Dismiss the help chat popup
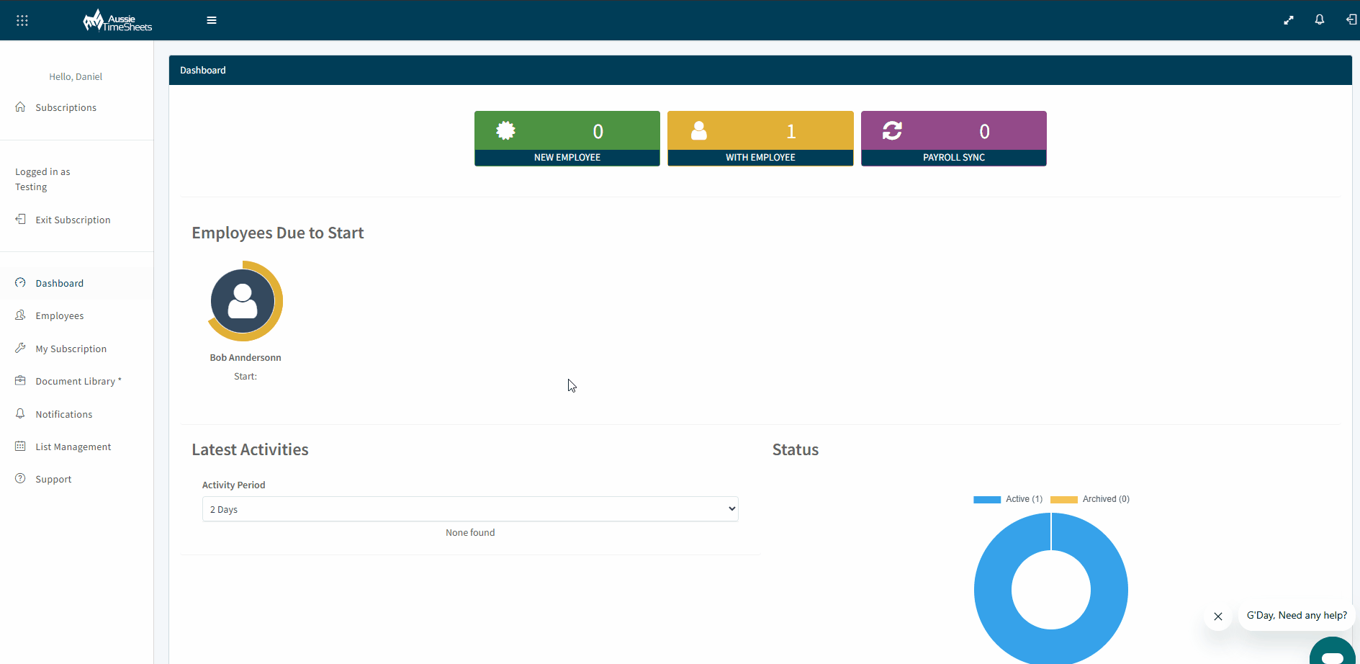 click(1218, 616)
